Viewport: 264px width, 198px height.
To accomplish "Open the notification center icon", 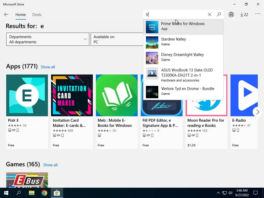I will 255,193.
